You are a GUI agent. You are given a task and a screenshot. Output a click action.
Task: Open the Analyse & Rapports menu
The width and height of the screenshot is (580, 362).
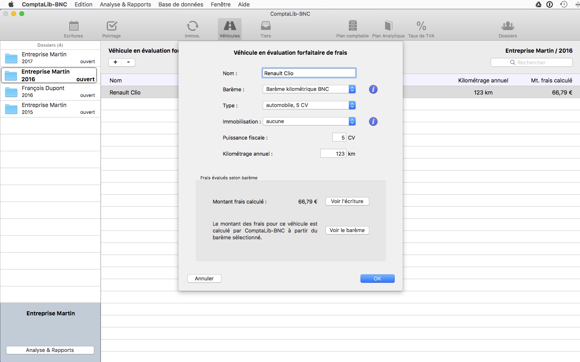point(125,4)
